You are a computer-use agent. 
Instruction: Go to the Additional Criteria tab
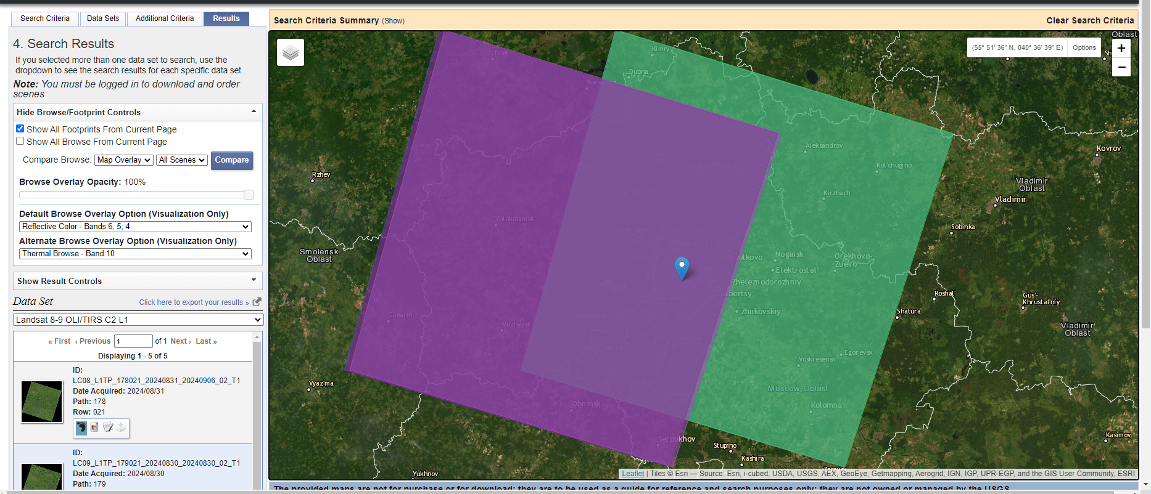tap(165, 18)
